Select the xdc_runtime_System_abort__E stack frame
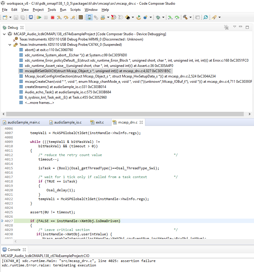 (x=76, y=55)
